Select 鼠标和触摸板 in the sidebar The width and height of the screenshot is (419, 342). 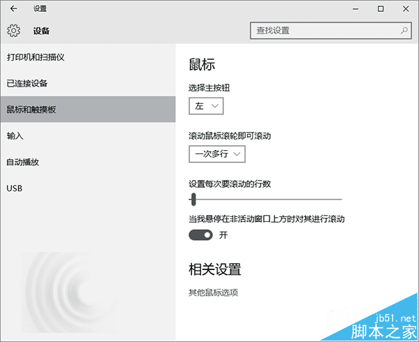[x=31, y=110]
